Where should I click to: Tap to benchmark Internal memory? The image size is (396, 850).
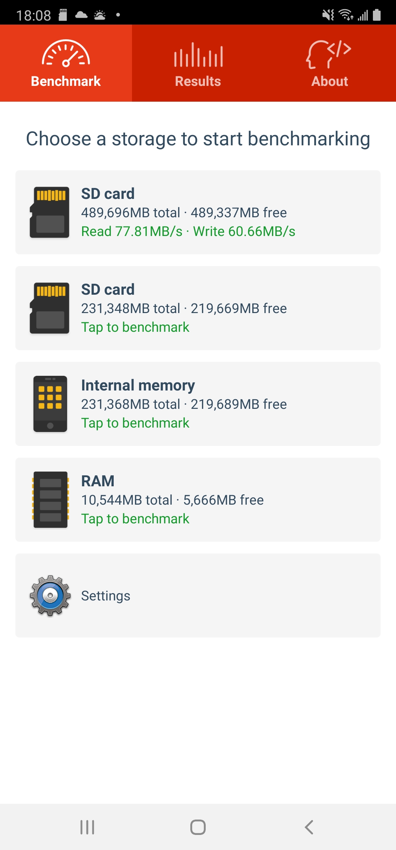135,423
